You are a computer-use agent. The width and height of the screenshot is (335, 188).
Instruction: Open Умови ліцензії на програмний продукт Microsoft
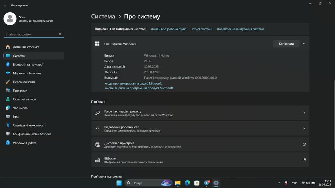[138, 88]
